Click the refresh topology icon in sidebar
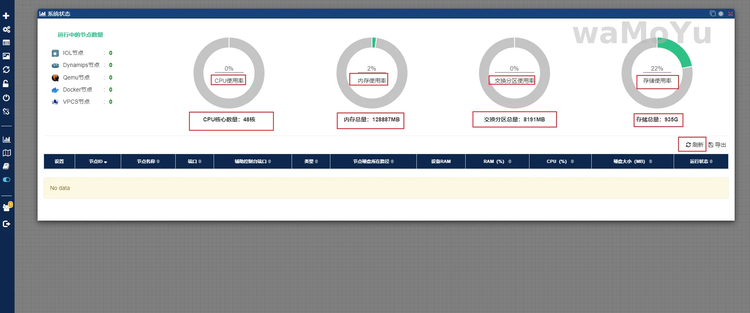 click(x=6, y=70)
